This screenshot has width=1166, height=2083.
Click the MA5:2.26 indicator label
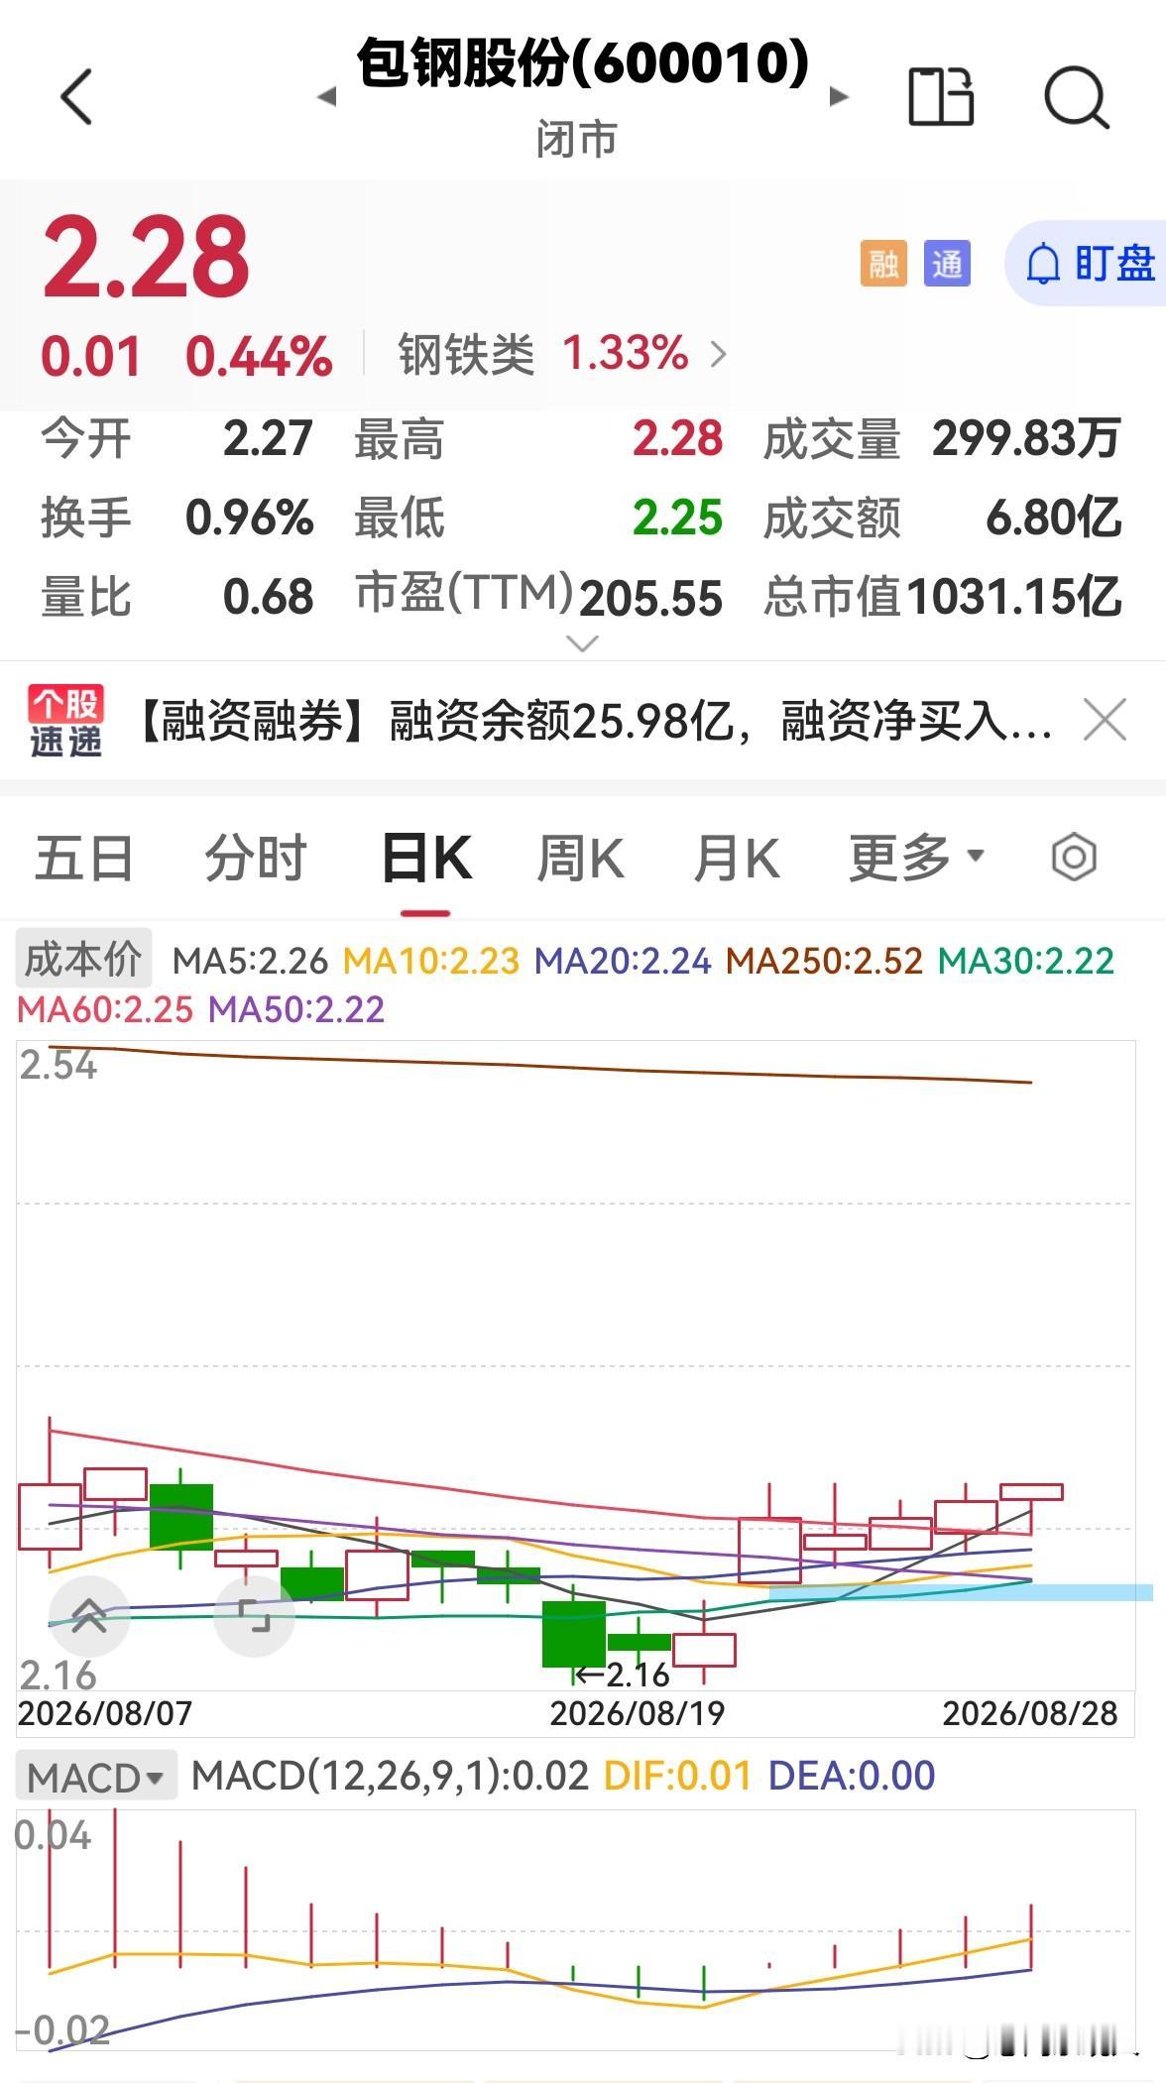point(250,960)
